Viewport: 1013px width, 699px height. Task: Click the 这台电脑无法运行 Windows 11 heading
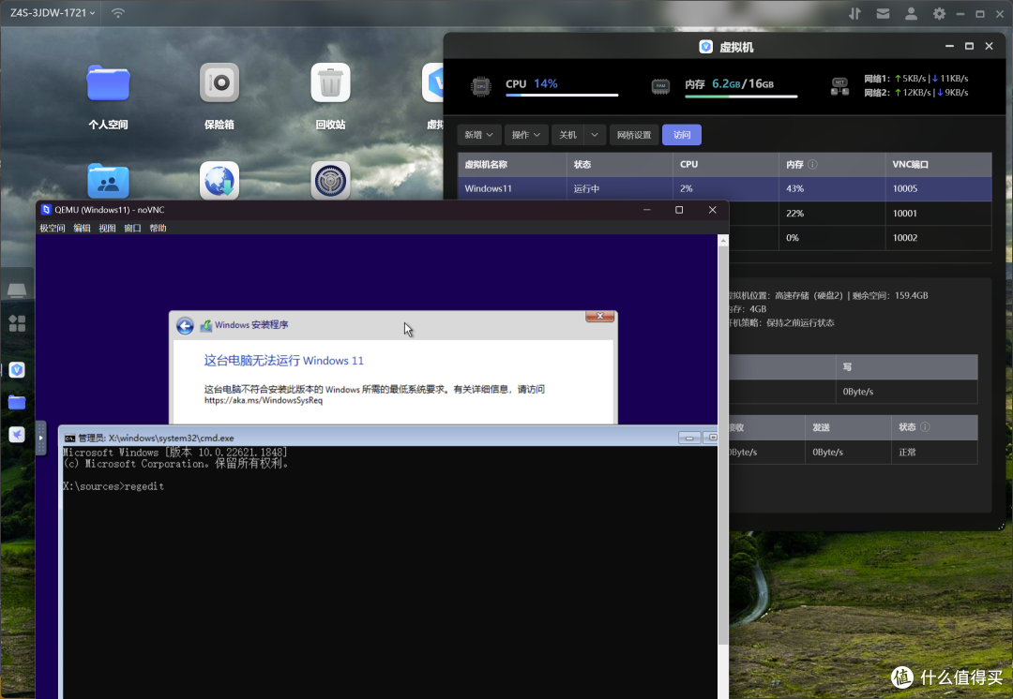coord(283,361)
